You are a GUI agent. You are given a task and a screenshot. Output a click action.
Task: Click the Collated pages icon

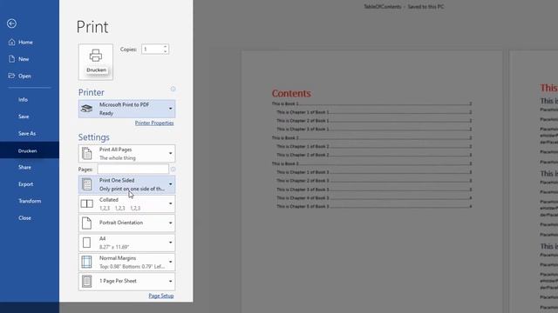pyautogui.click(x=87, y=203)
